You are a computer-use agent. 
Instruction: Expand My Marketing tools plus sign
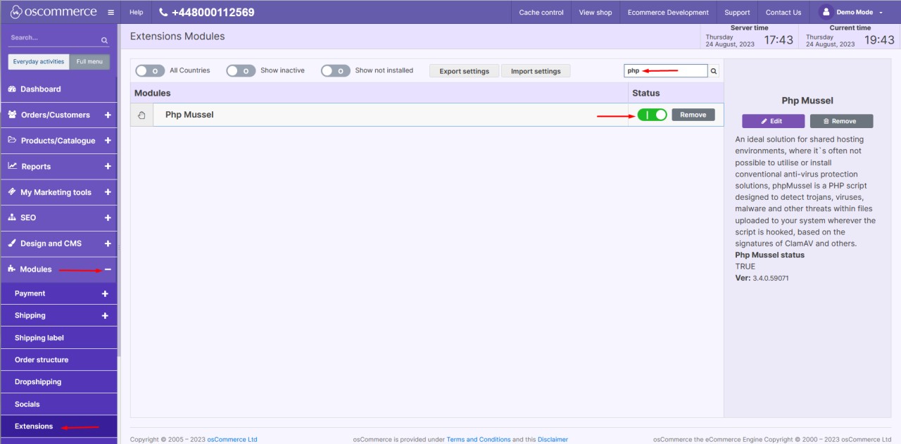pyautogui.click(x=108, y=191)
